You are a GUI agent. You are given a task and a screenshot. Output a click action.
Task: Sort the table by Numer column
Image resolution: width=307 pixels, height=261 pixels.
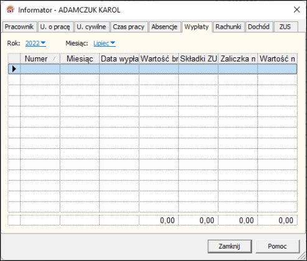(40, 59)
